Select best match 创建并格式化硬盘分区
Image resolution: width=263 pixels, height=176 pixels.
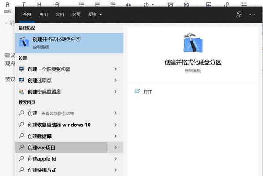click(69, 43)
